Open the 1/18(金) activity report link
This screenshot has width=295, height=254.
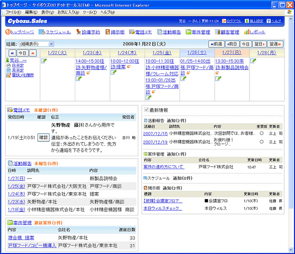pos(16,210)
